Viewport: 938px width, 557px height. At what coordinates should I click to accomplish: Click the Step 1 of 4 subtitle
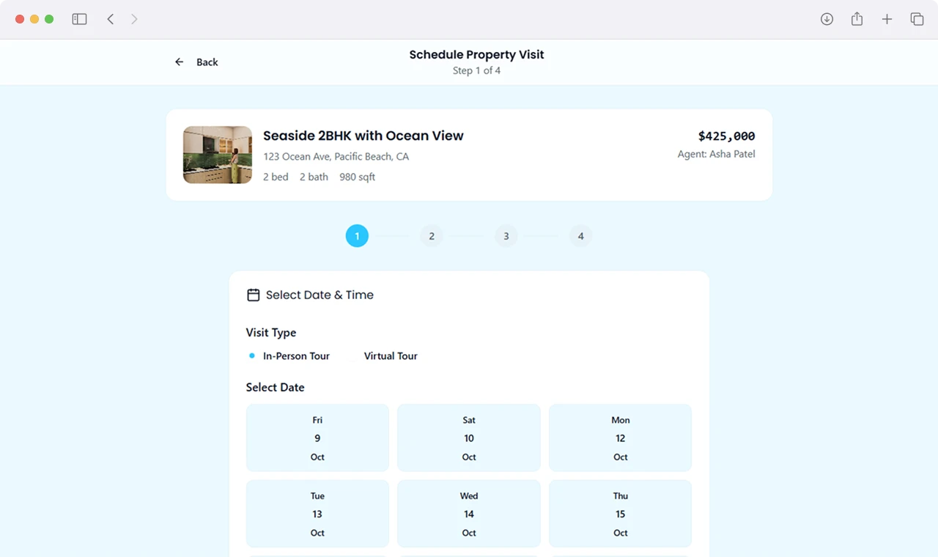tap(477, 71)
